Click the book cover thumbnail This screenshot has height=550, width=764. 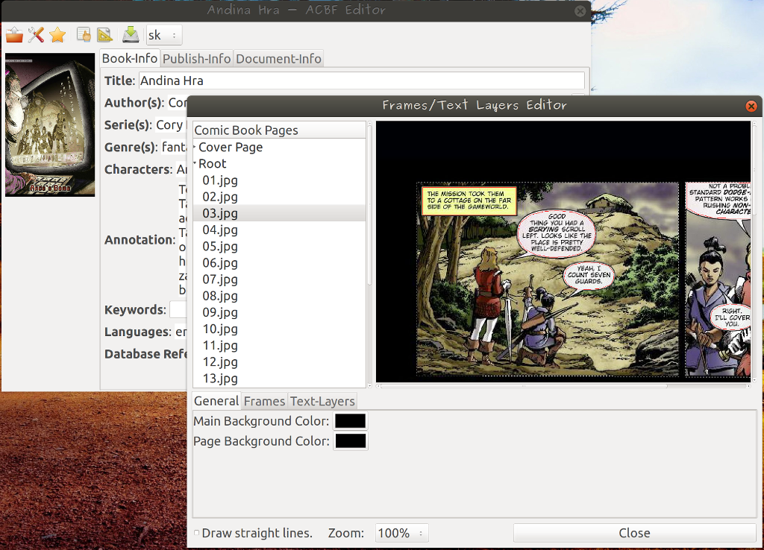coord(50,125)
